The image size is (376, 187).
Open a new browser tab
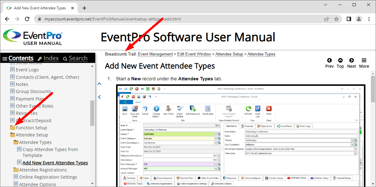click(x=84, y=8)
